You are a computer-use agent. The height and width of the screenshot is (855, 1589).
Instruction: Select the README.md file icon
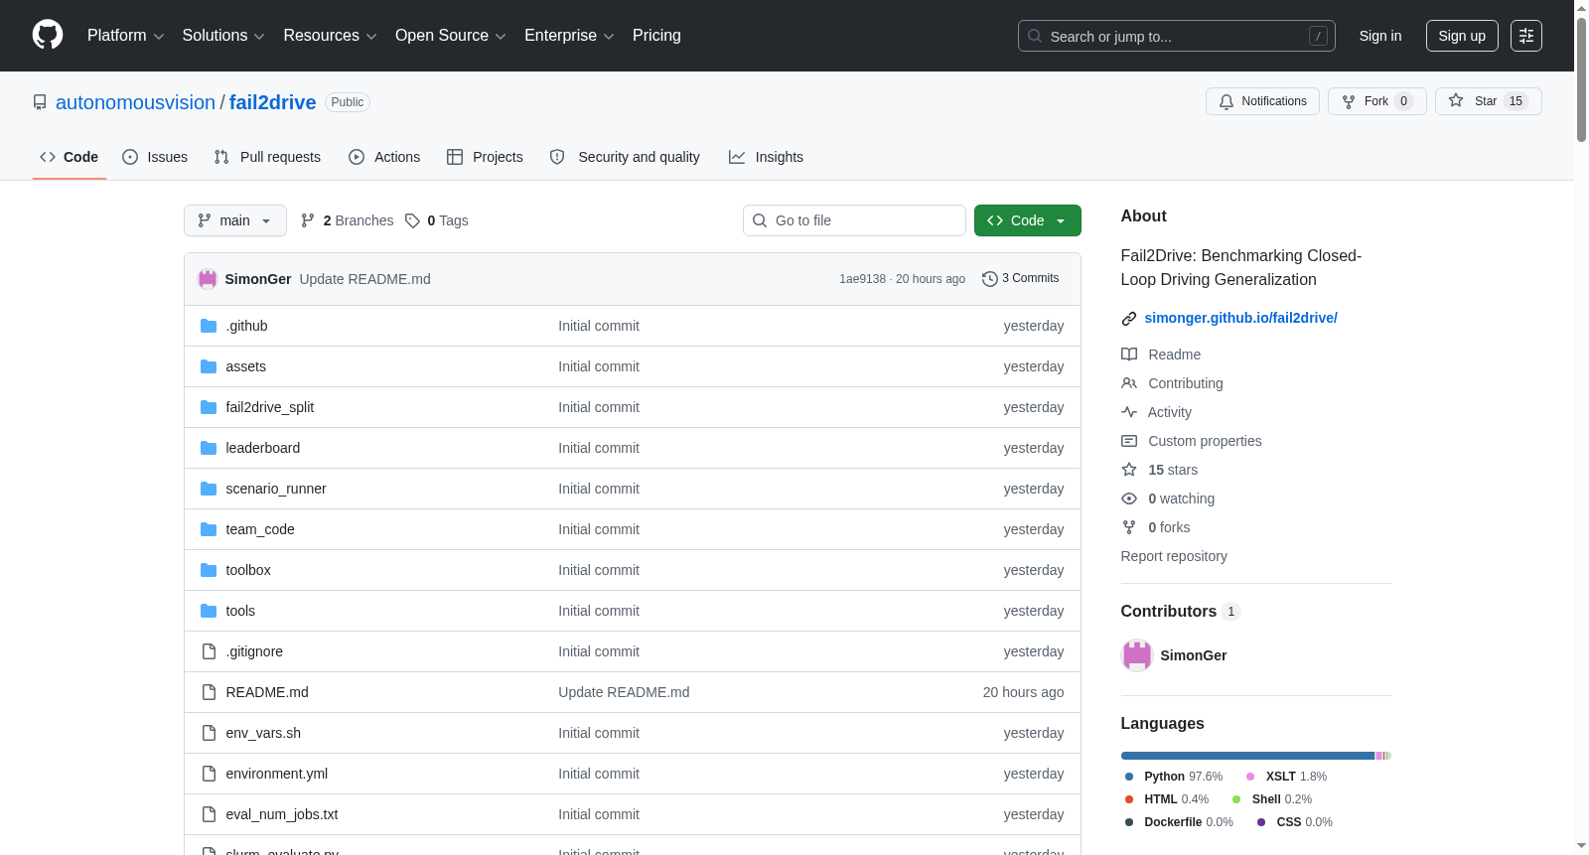[x=209, y=692]
